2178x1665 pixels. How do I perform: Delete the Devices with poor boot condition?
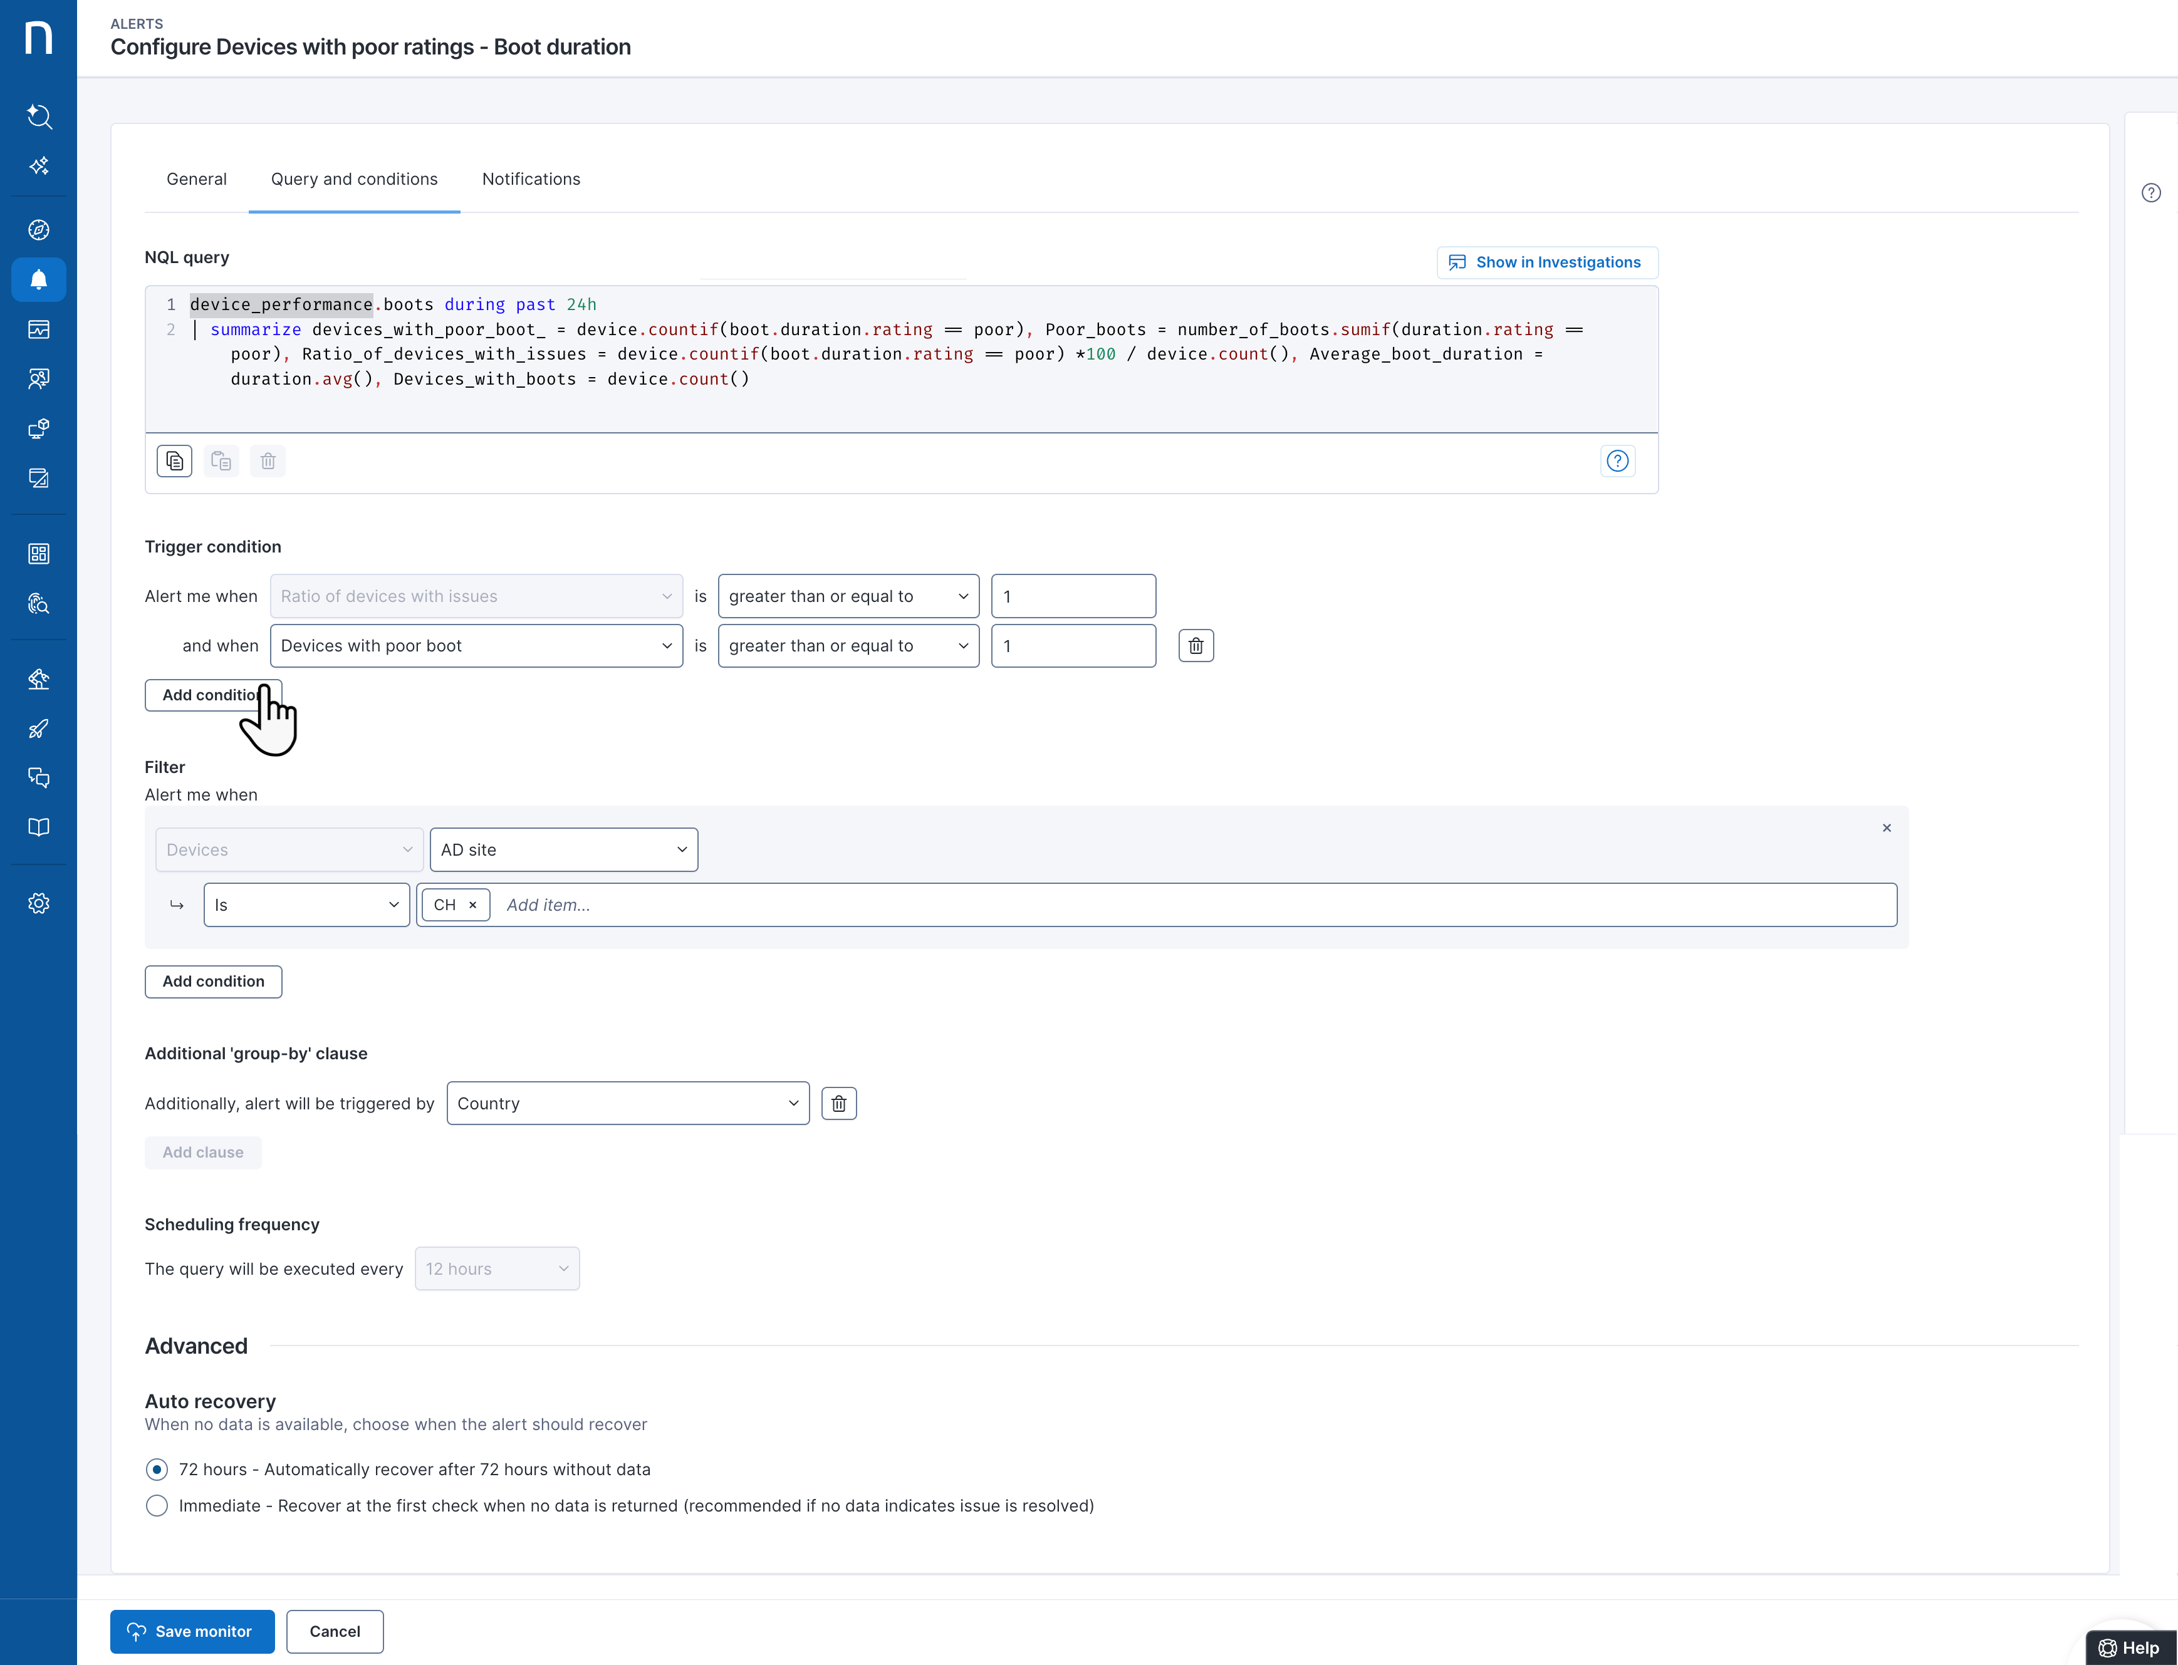click(1196, 646)
